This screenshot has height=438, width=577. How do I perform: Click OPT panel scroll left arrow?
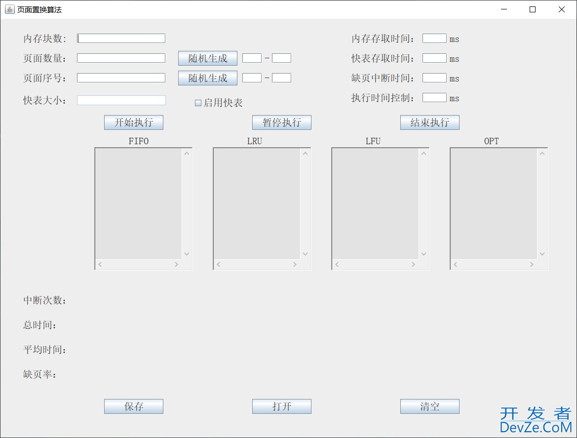tap(456, 265)
